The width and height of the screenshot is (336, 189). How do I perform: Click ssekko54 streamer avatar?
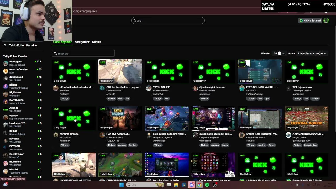coord(149,88)
